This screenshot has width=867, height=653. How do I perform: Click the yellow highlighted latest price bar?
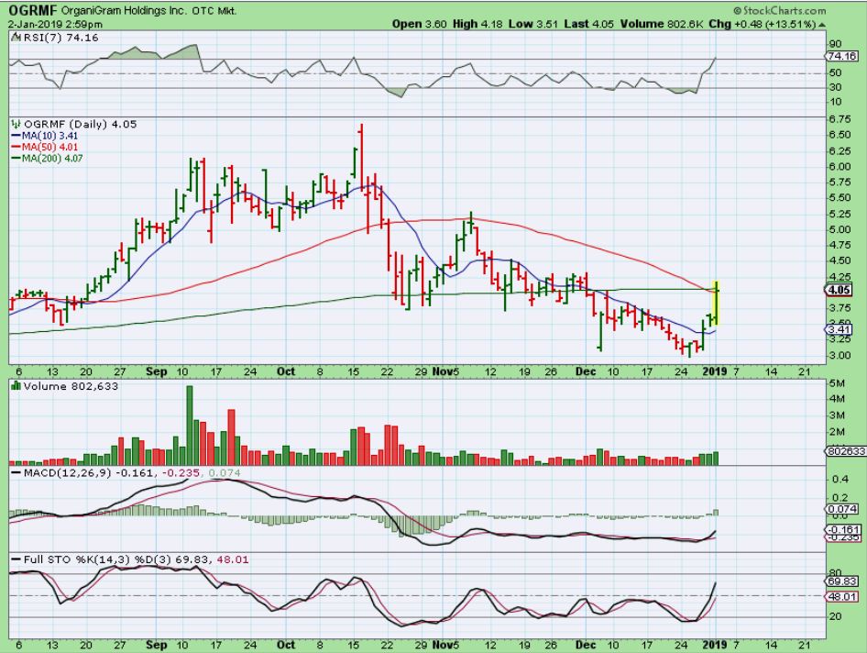(715, 303)
